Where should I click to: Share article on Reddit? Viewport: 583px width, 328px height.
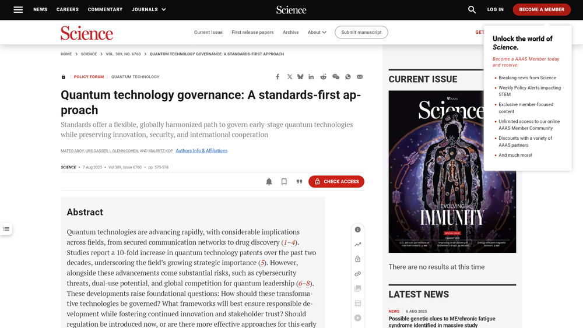click(324, 77)
